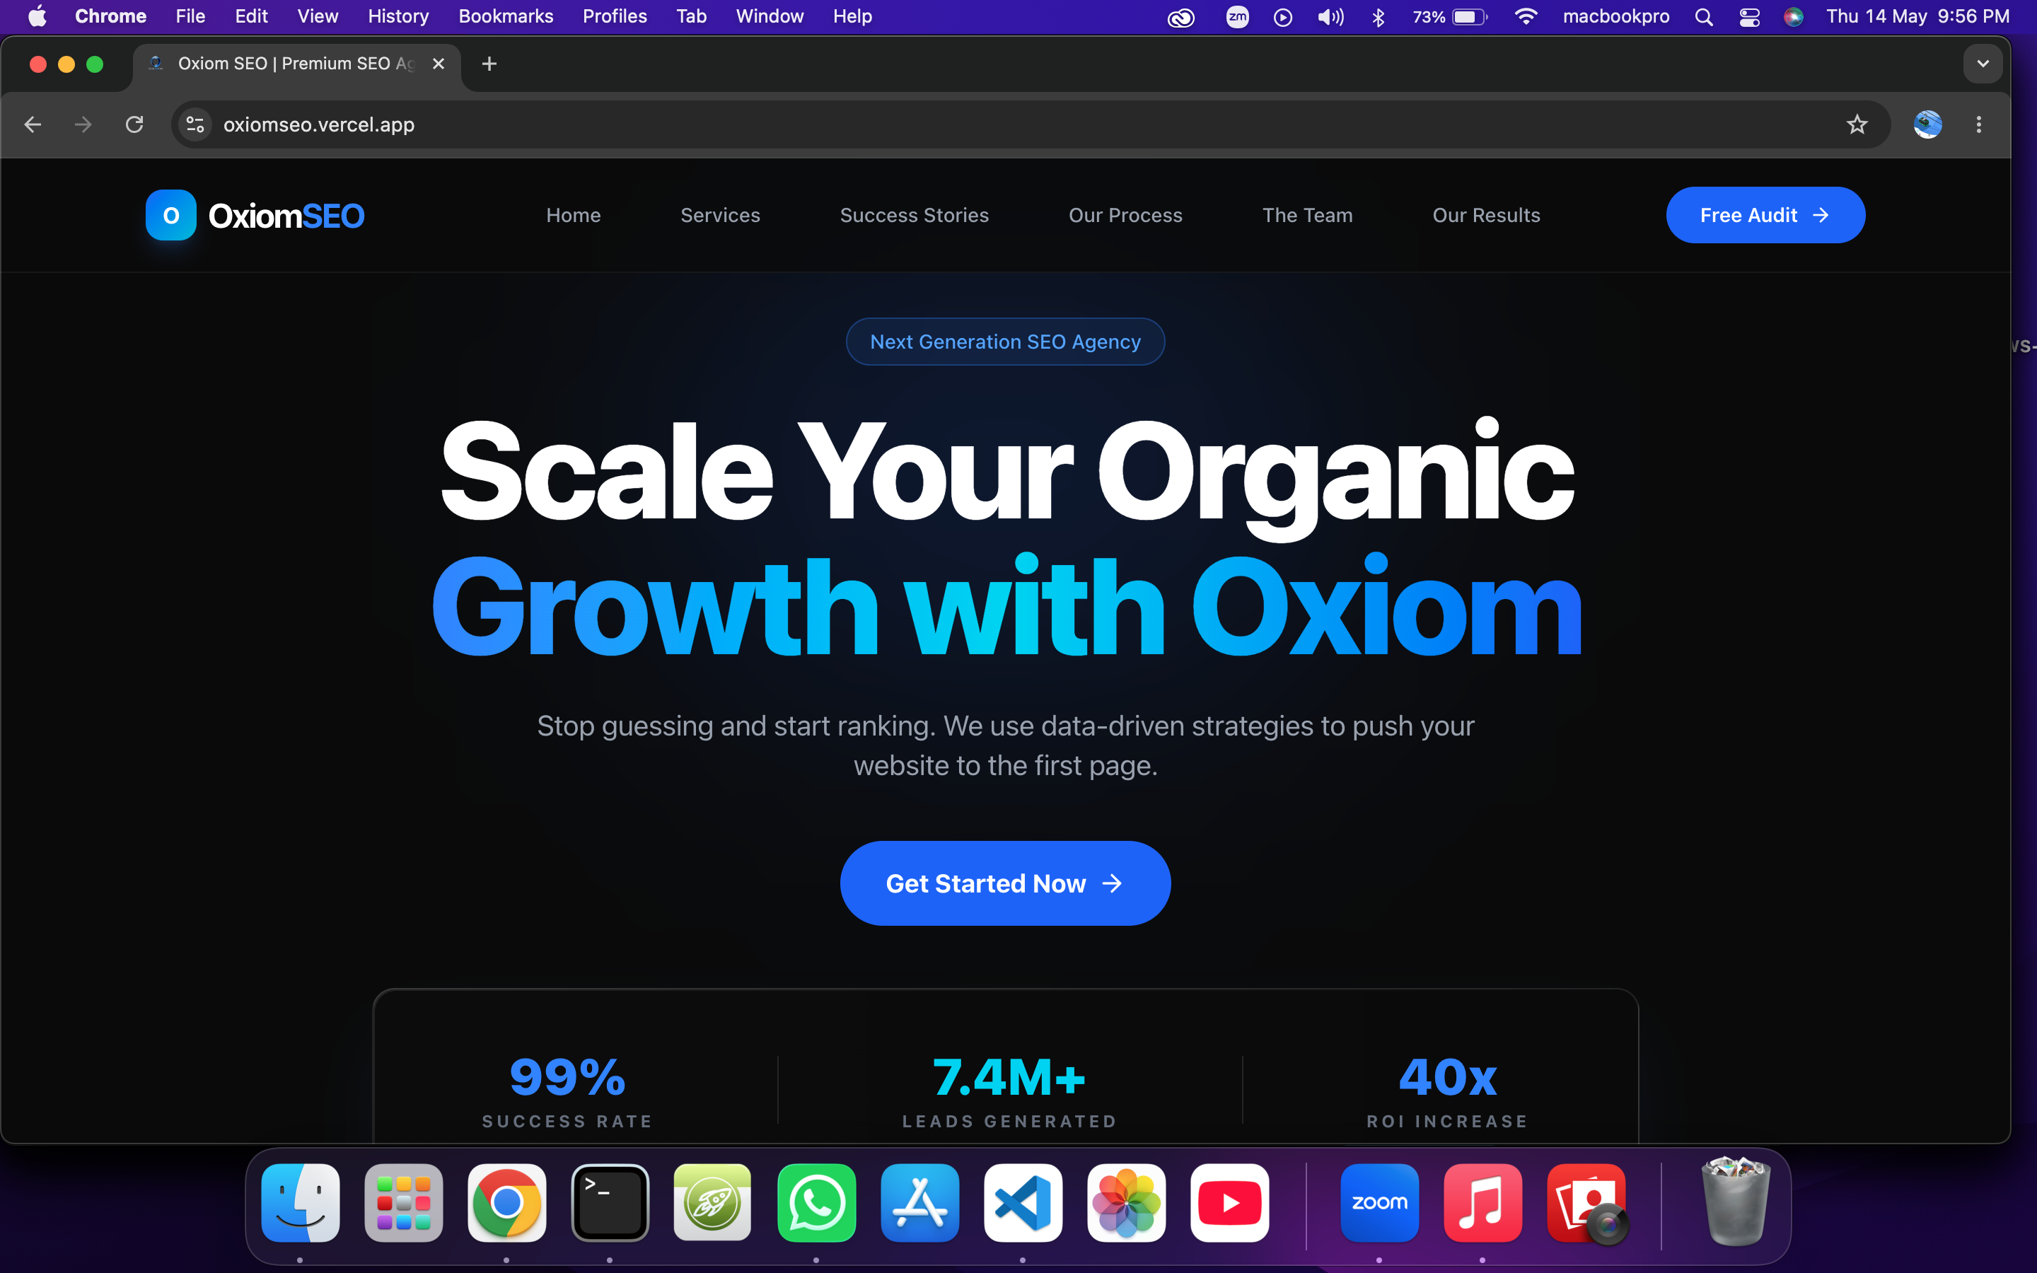Open the History menu
2037x1273 pixels.
click(398, 17)
